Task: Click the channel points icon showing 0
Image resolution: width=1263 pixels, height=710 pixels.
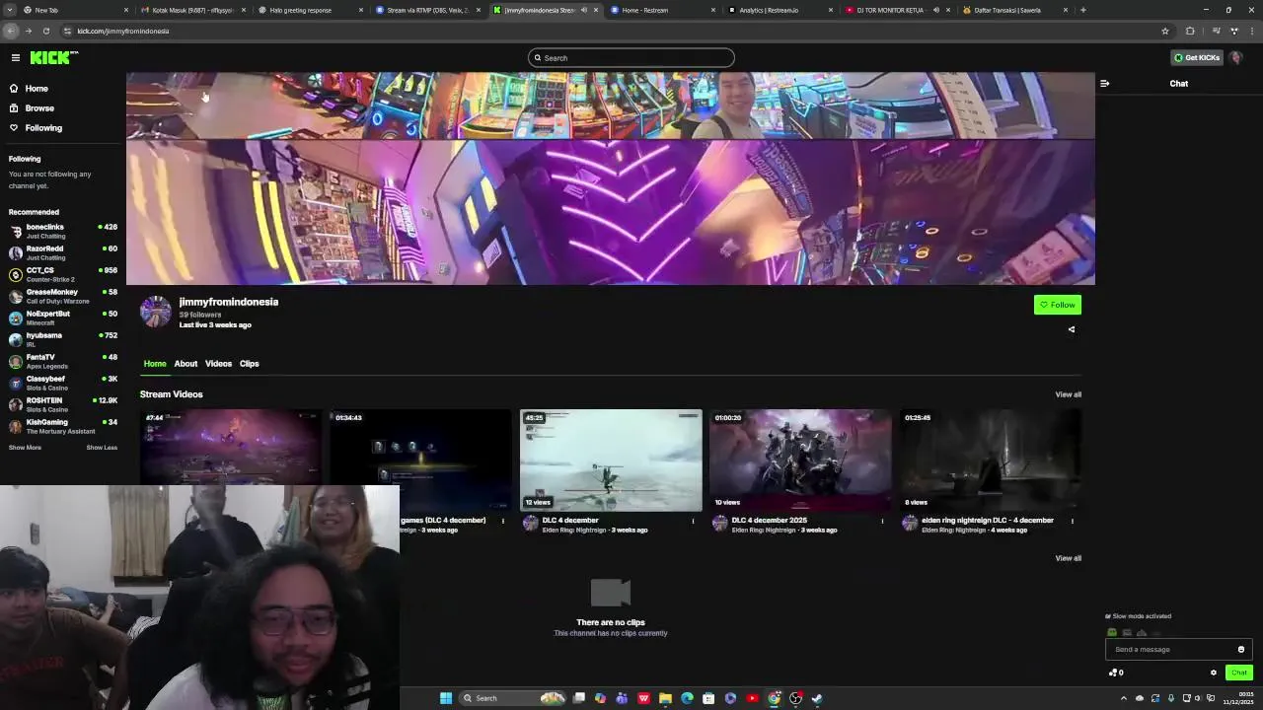Action: tap(1116, 673)
